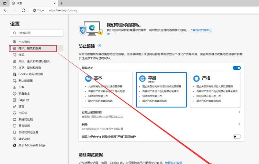Viewport: 259px width, 164px height.
Task: Click the 打印机 printer icon
Action: (15, 113)
